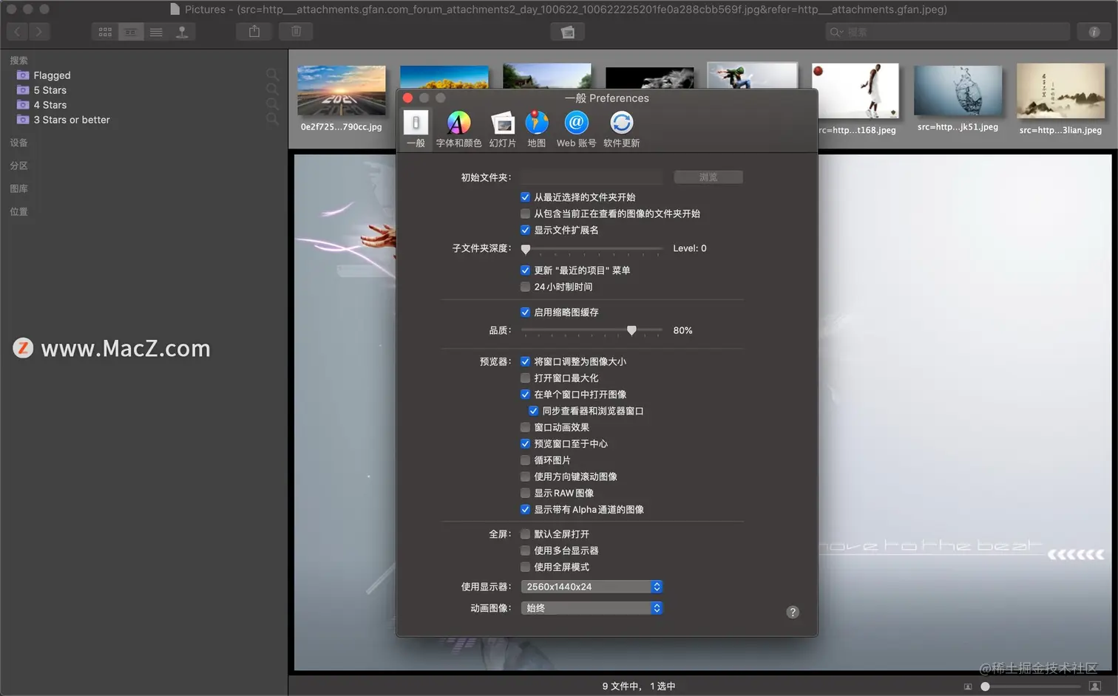Toggle 更新“最近的项目”菜单 checkbox
This screenshot has height=696, width=1118.
pos(525,270)
